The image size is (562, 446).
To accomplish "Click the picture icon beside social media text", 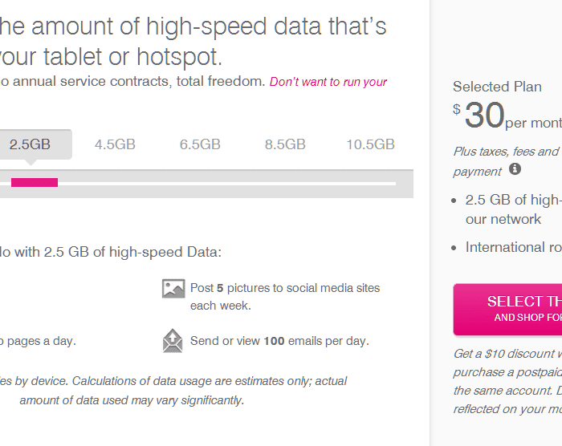I will (x=173, y=289).
